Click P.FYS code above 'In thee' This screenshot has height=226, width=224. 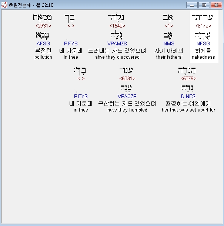point(71,43)
